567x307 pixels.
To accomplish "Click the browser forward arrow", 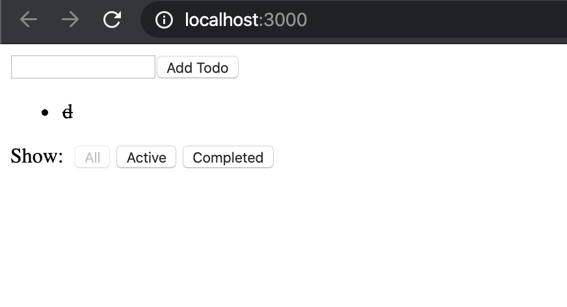I will coord(70,20).
